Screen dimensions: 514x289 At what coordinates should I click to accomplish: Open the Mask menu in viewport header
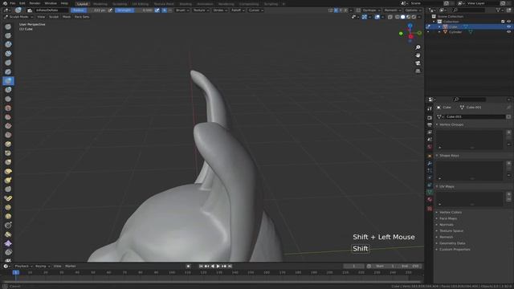click(67, 17)
